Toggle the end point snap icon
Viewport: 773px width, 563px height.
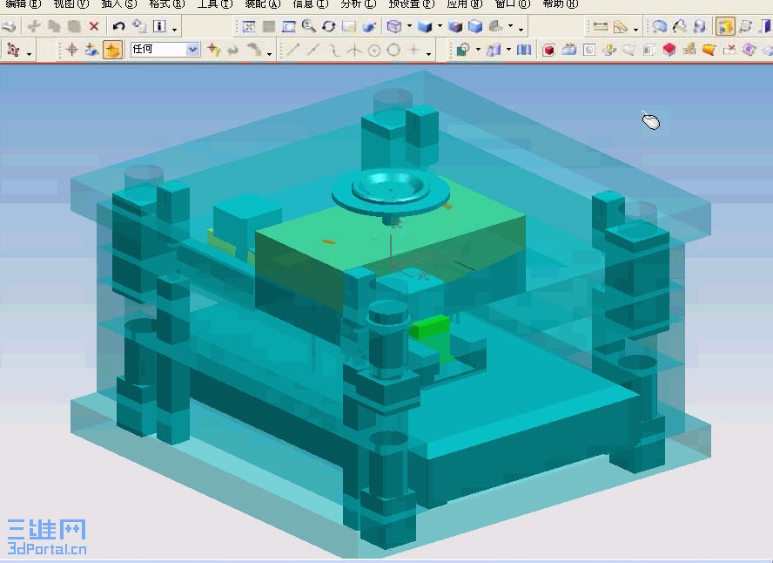pyautogui.click(x=292, y=50)
